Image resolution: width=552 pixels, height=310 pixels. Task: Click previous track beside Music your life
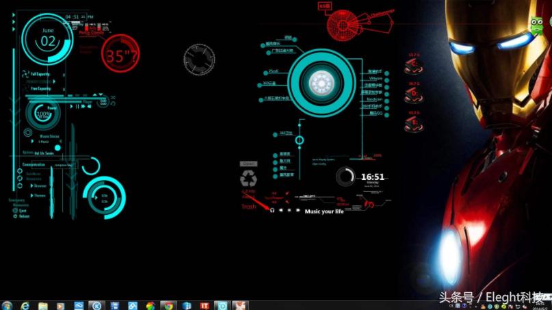pyautogui.click(x=281, y=210)
